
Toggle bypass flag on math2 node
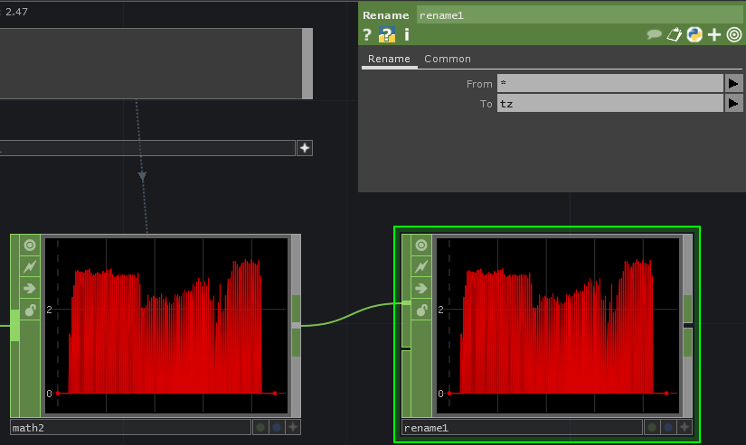[x=30, y=267]
